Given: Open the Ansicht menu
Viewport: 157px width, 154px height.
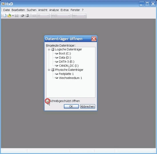Looking at the screenshot, I should (43, 10).
